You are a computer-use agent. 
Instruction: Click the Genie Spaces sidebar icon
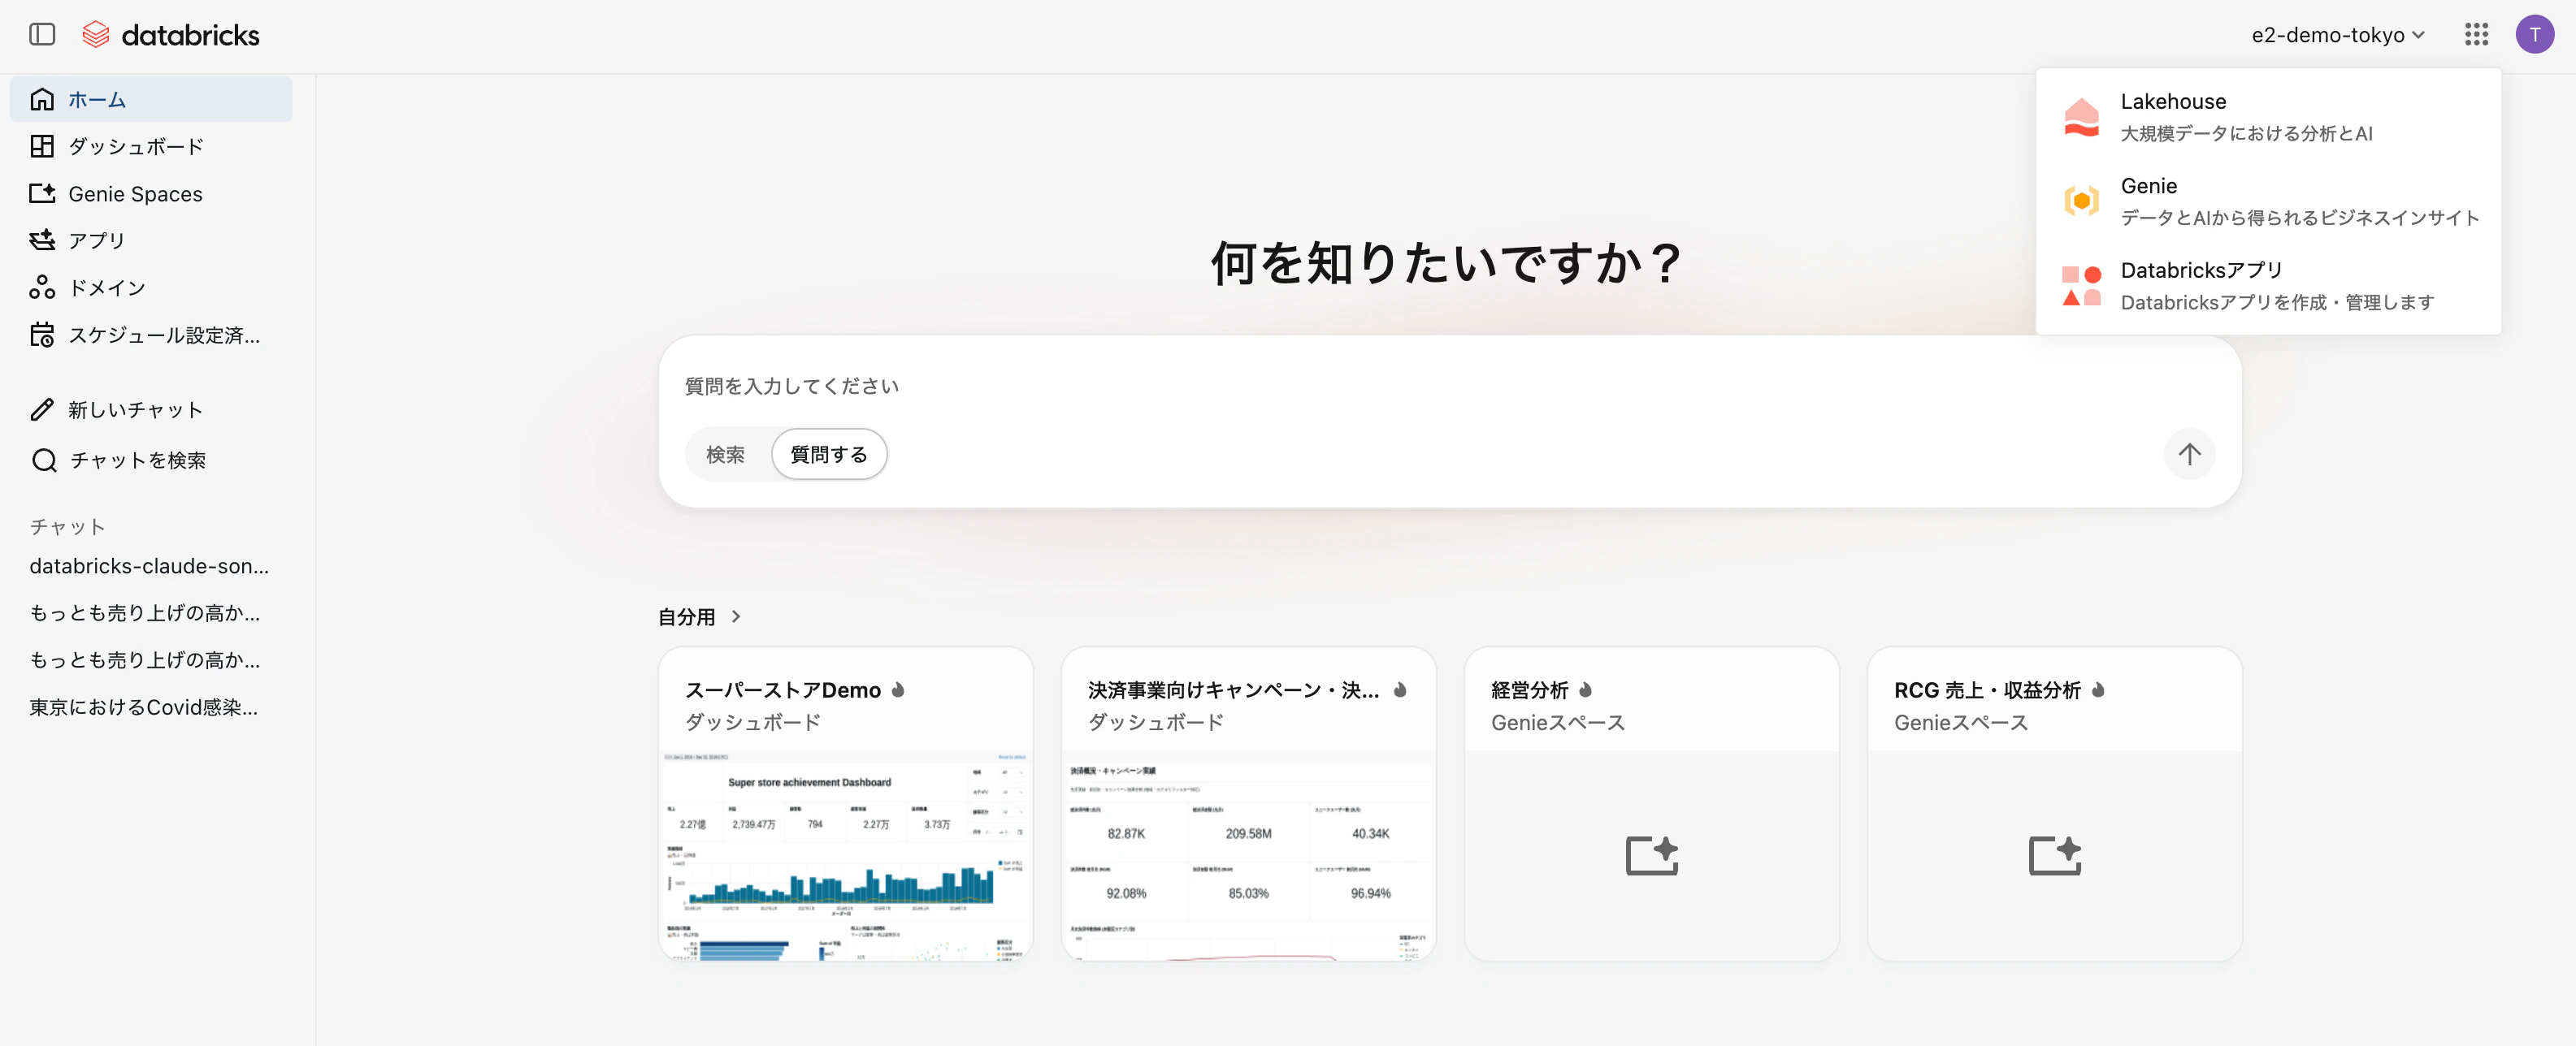coord(42,192)
